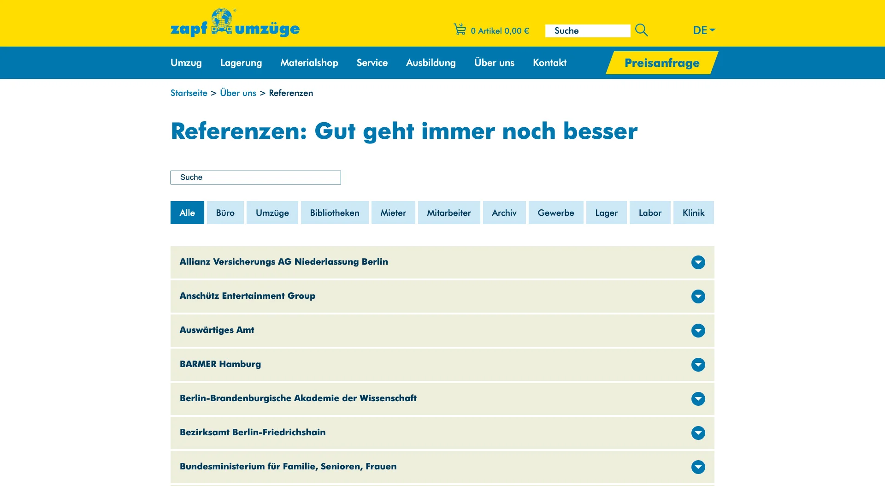The image size is (885, 486).
Task: Expand the Anschütz Entertainment Group arrow
Action: (x=698, y=296)
